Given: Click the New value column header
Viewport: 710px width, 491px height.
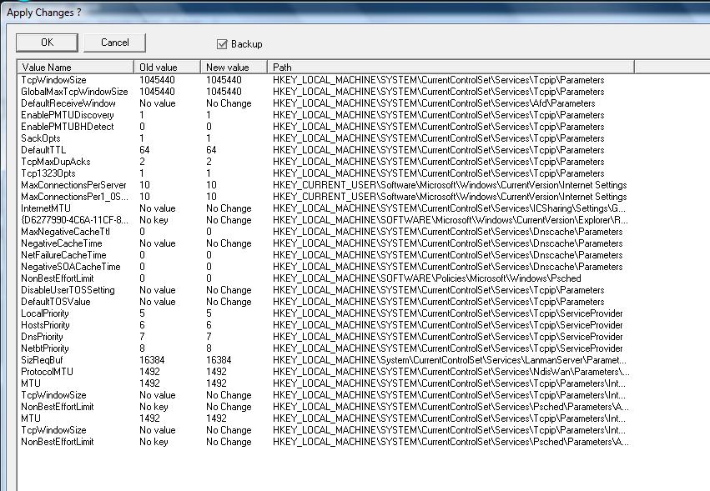Looking at the screenshot, I should (234, 67).
